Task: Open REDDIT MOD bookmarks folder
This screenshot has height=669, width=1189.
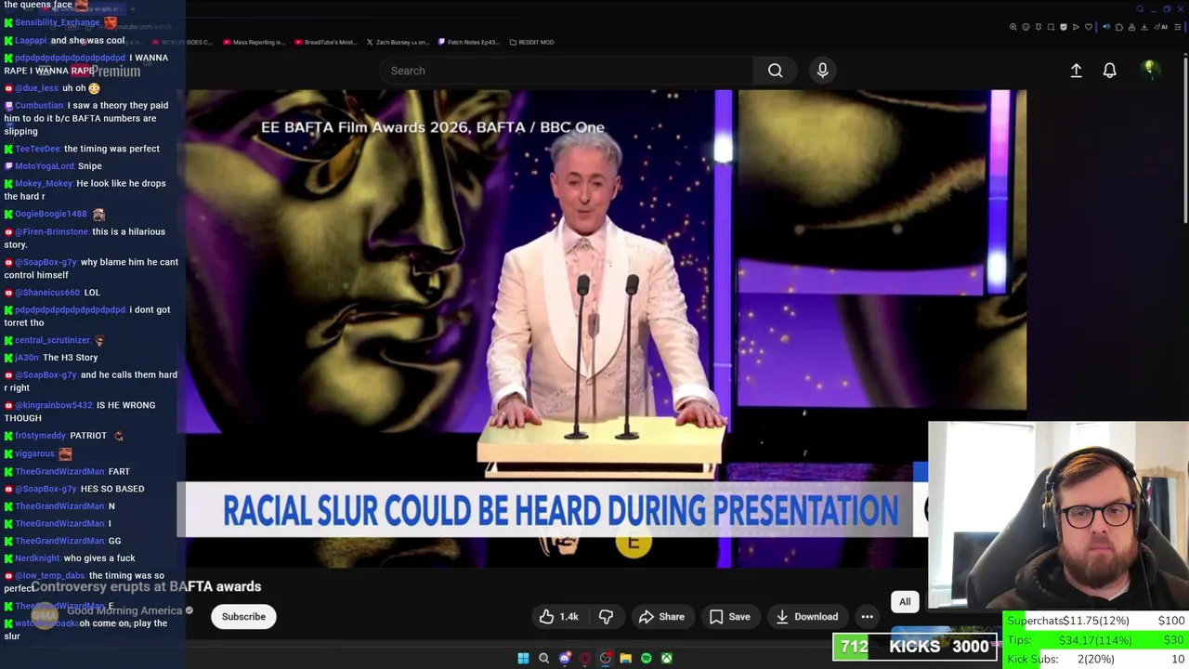Action: [531, 42]
